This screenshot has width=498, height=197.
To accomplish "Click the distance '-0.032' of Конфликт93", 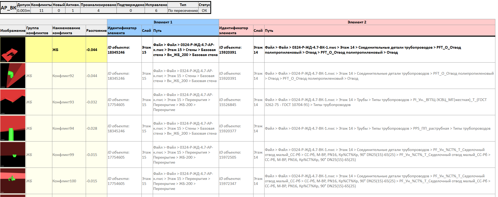I will tap(92, 102).
